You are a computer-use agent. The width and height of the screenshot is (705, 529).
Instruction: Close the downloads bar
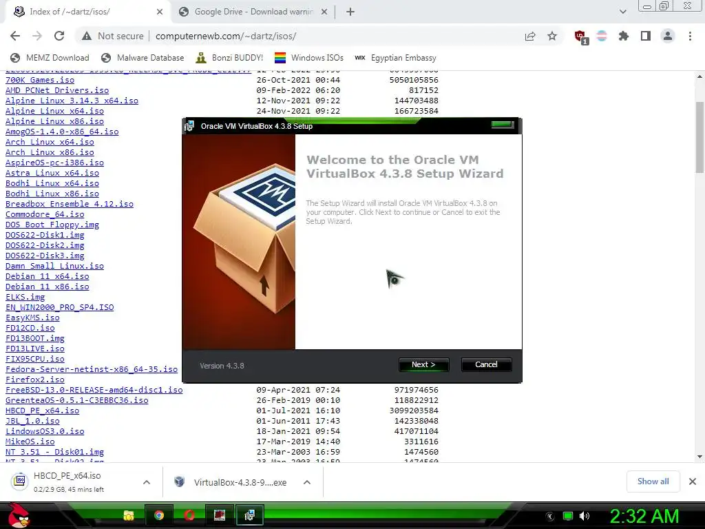(x=693, y=481)
